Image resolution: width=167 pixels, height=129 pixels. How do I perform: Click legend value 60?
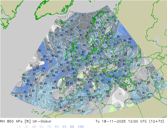42,127
